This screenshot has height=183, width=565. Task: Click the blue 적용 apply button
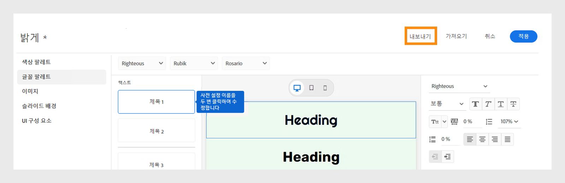tap(523, 36)
